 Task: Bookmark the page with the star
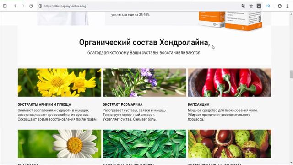251,6
